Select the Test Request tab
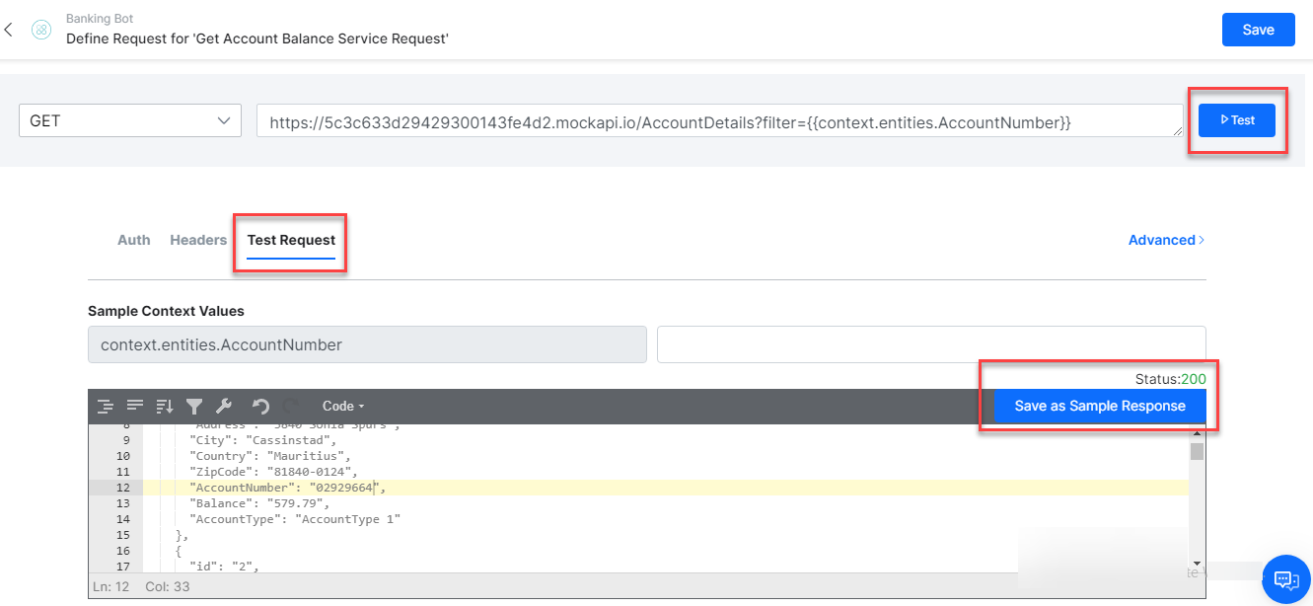Viewport: 1313px width, 606px height. pyautogui.click(x=289, y=239)
